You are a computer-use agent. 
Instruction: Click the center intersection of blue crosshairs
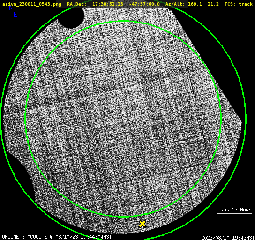132,119
